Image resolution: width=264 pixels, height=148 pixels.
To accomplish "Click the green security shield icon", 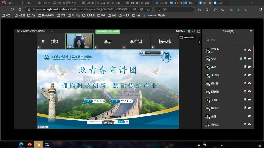I will 189,31.
